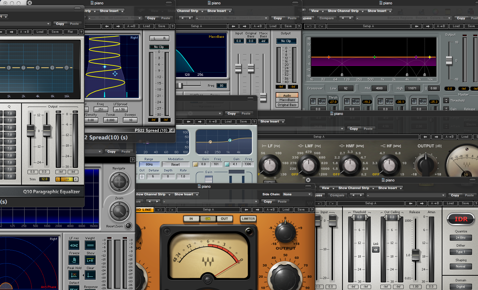Viewport: 478px width, 290px height.
Task: Toggle the Link button in Q10 output section
Action: 67,179
